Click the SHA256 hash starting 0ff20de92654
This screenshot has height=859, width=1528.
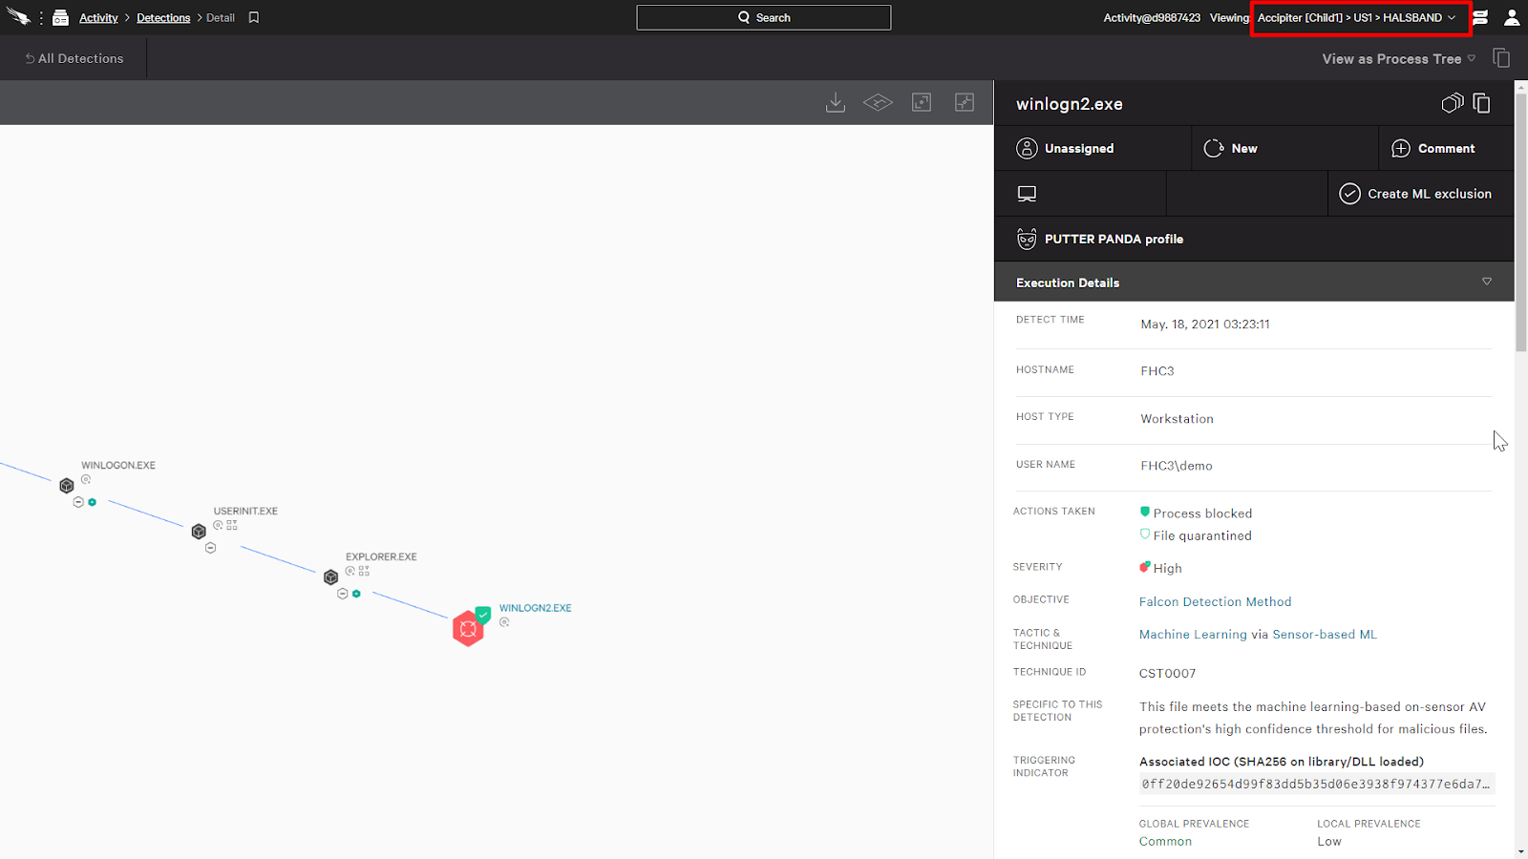click(x=1316, y=784)
